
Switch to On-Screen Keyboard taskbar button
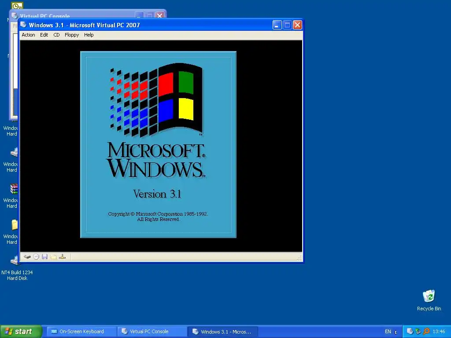click(81, 331)
